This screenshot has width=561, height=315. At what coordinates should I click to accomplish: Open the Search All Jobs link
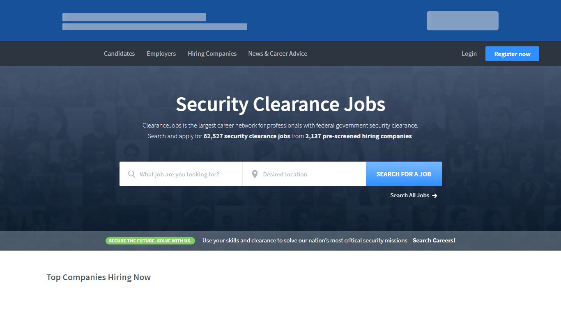414,196
